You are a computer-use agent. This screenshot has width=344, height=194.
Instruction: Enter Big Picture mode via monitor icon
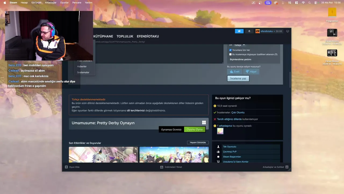click(288, 31)
